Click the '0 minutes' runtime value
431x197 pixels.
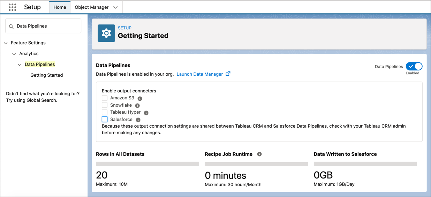tap(225, 175)
